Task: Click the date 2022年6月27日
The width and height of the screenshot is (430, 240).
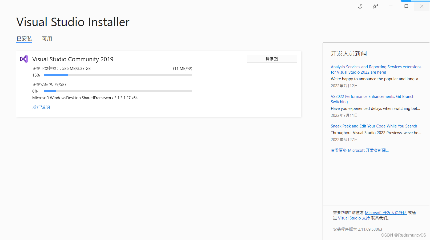Action: (x=344, y=140)
